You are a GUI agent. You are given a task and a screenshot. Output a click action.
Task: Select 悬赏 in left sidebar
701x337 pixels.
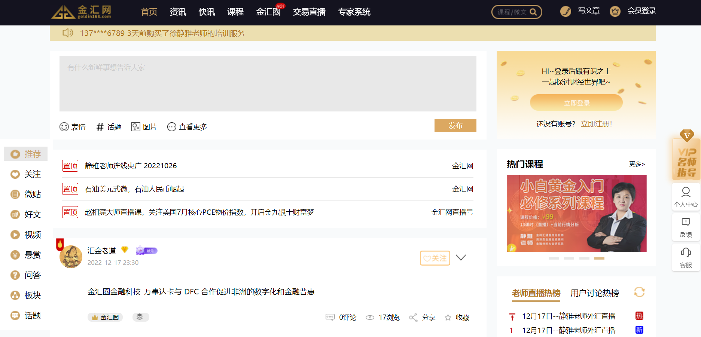point(26,255)
